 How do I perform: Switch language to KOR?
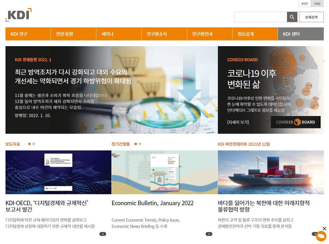[304, 4]
